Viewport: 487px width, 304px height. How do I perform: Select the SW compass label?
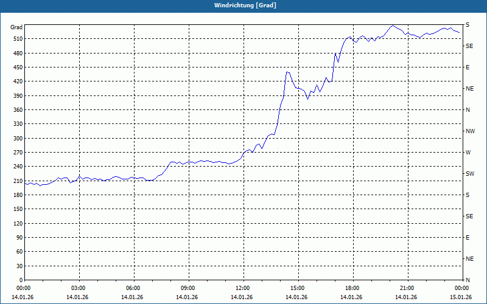[470, 174]
